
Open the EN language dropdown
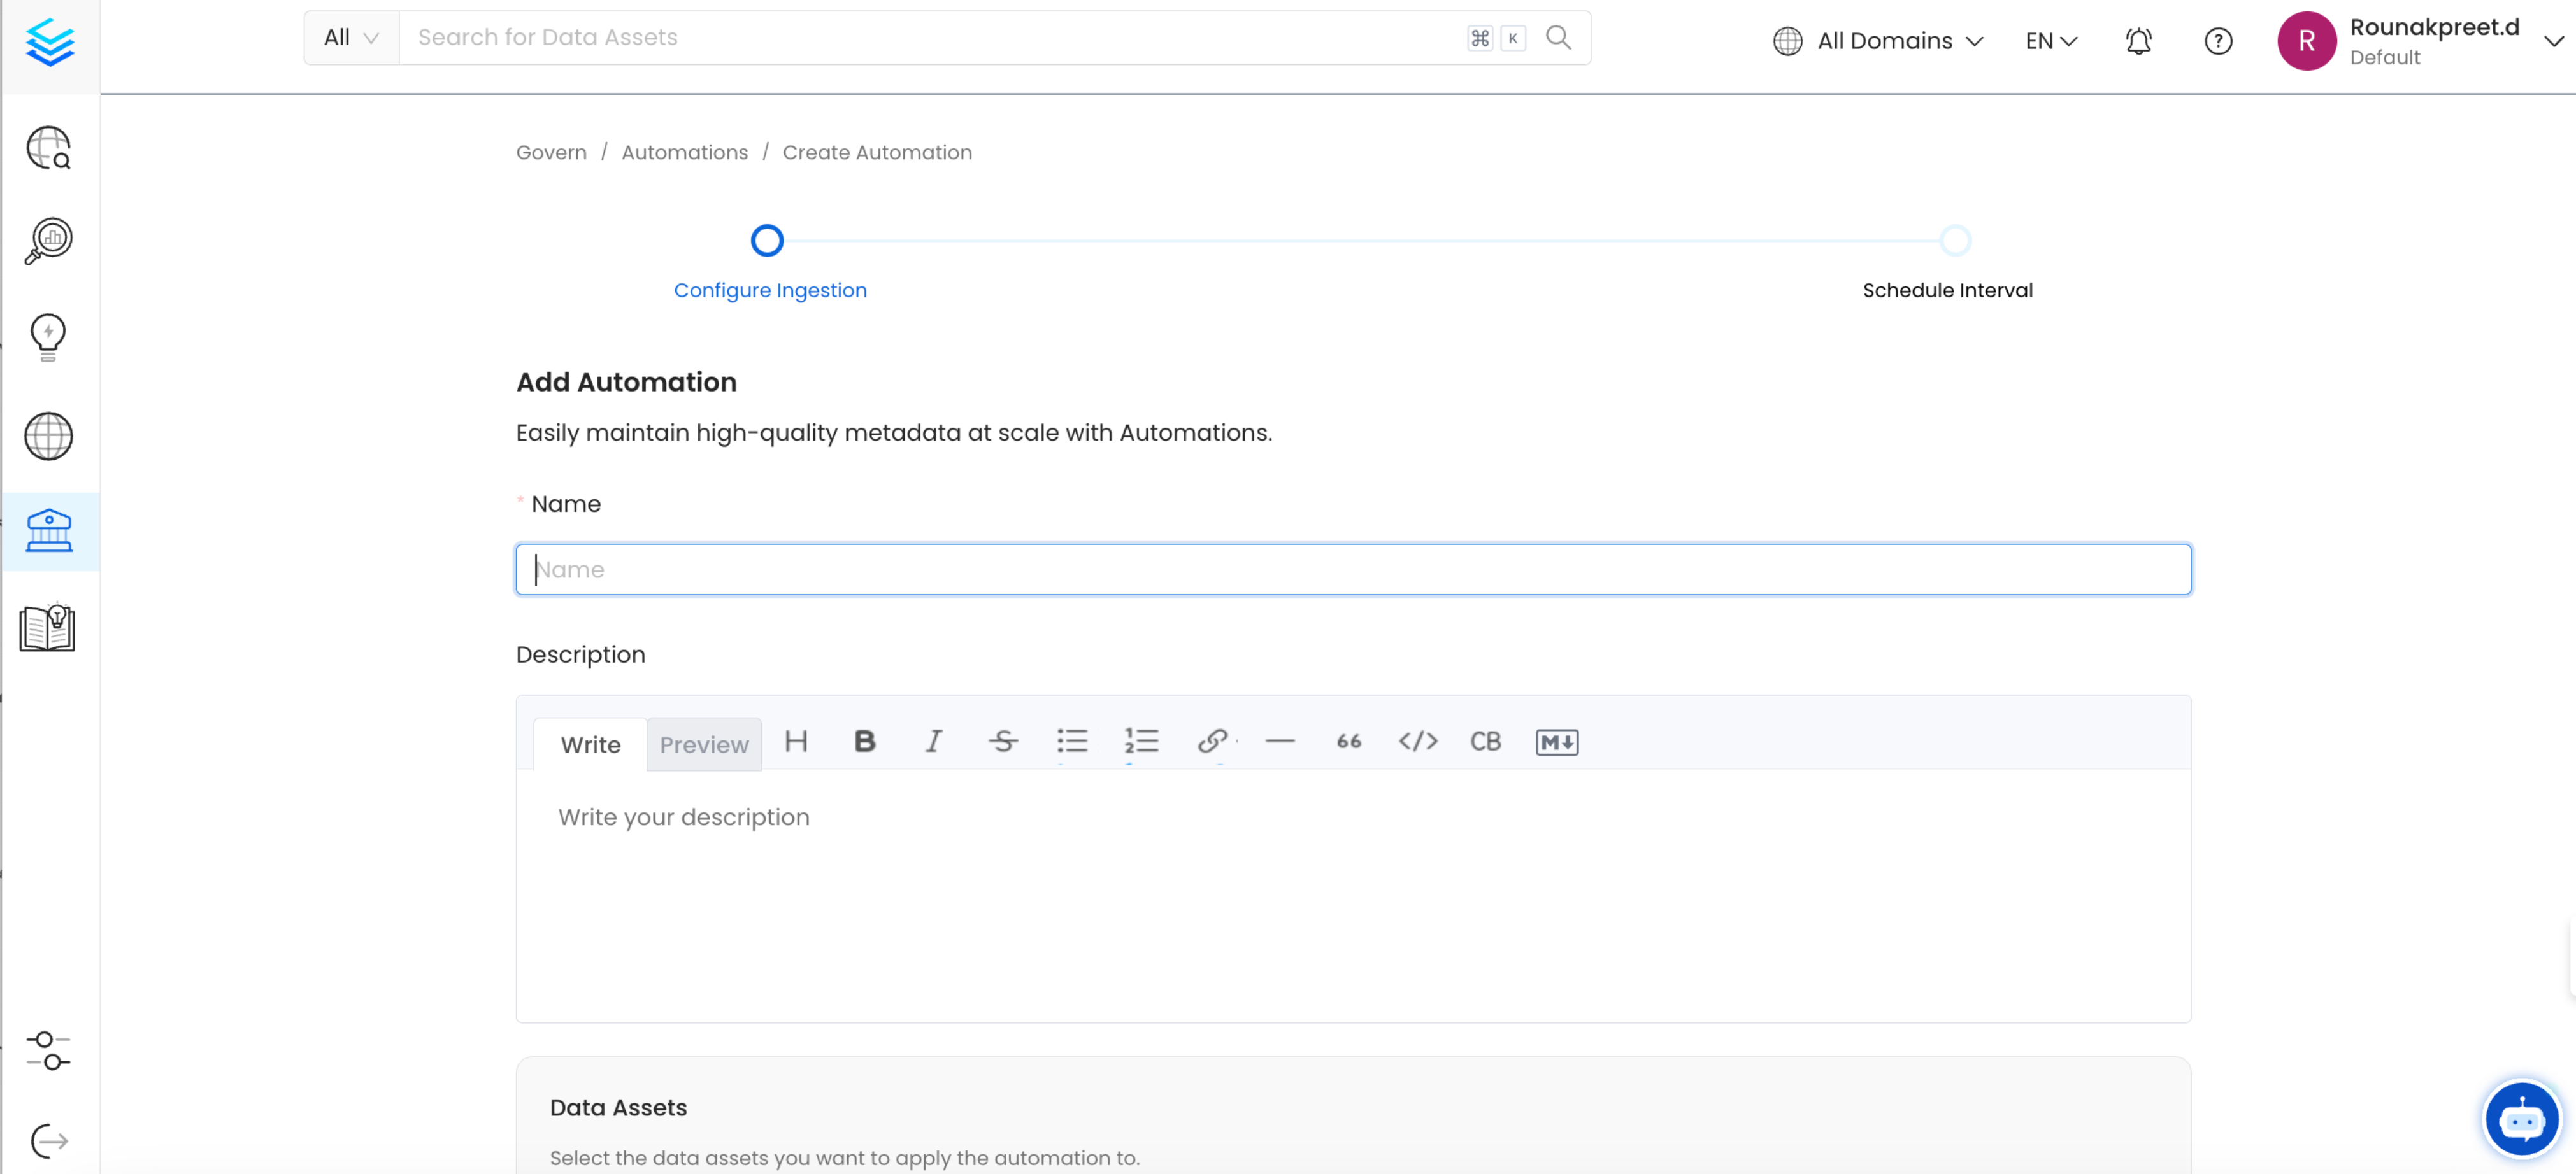2049,41
